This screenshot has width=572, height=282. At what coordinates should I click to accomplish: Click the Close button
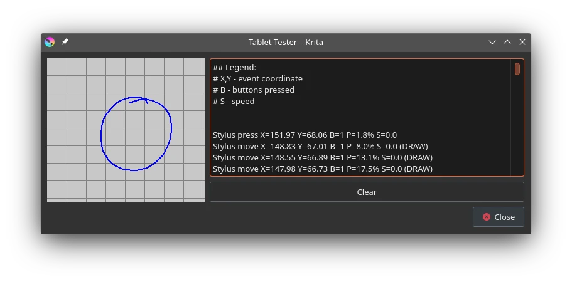click(x=499, y=217)
